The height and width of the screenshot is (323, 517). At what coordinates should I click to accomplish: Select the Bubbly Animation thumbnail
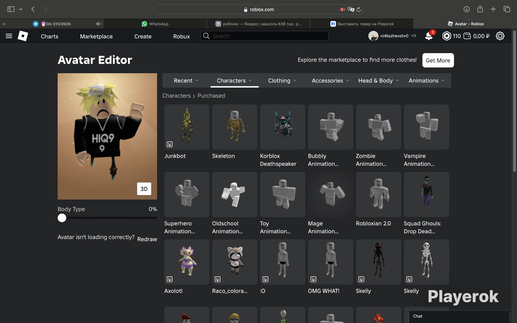coord(331,127)
